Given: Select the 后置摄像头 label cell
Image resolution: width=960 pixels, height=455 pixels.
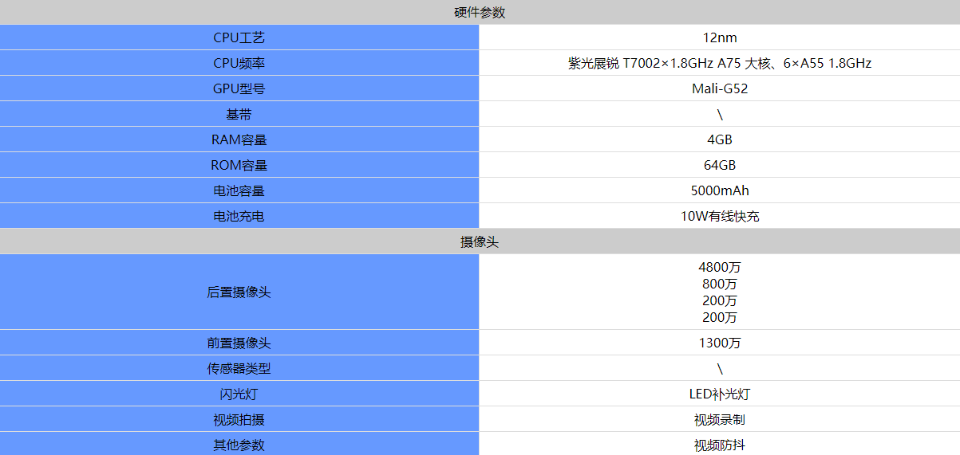Looking at the screenshot, I should pyautogui.click(x=239, y=292).
